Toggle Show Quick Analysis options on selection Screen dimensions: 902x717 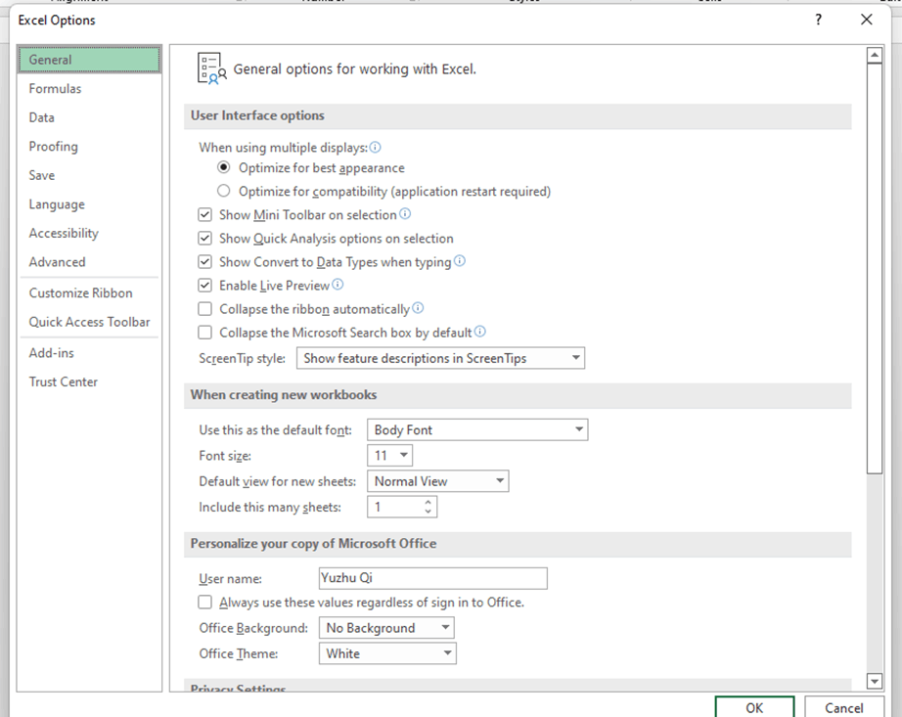204,238
